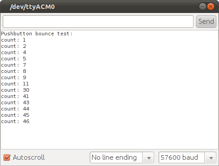The image size is (219, 166).
Task: Click the count: 30 output line
Action: pyautogui.click(x=15, y=90)
